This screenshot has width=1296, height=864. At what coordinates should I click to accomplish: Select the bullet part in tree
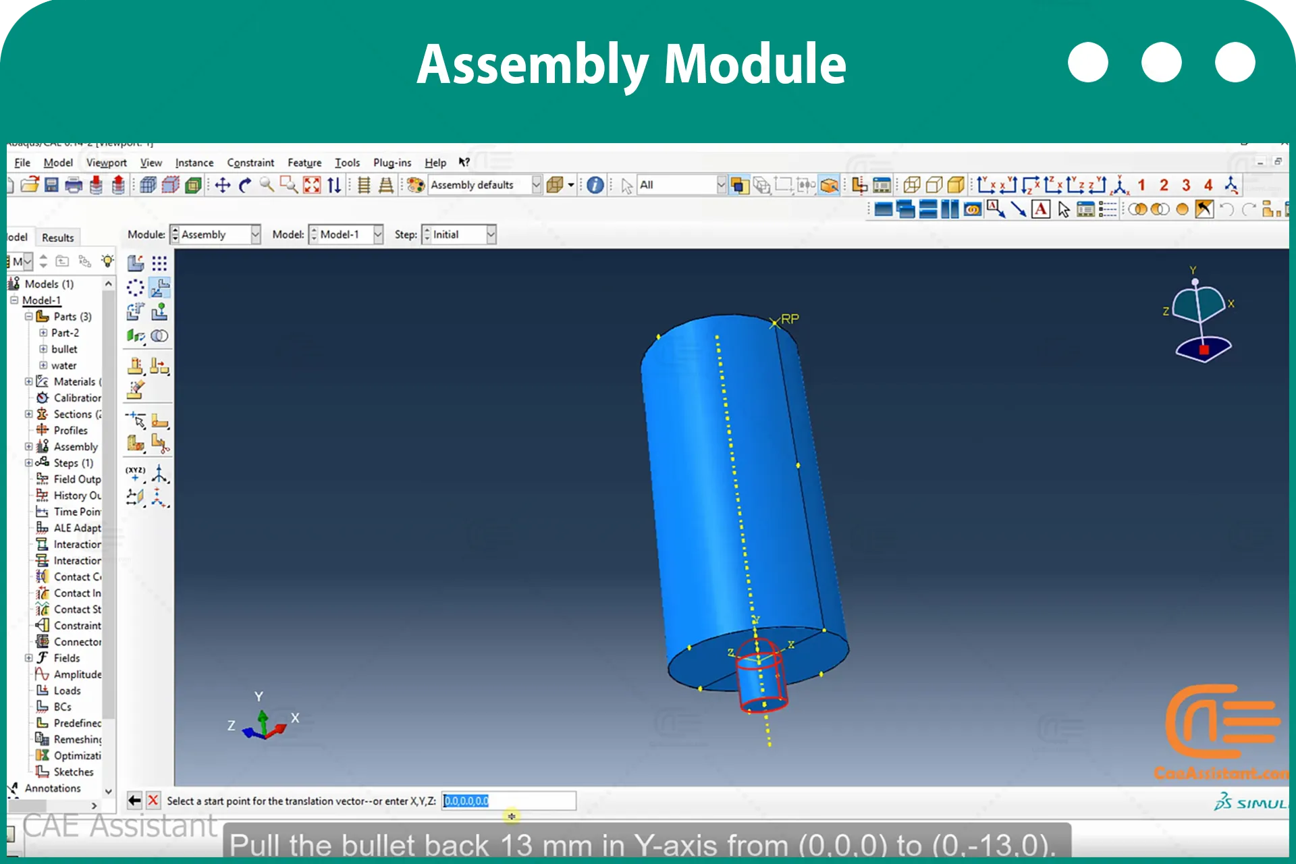[64, 349]
